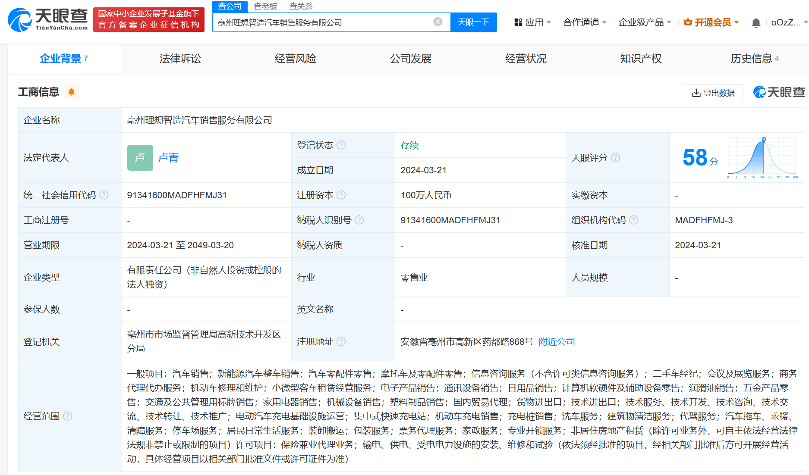This screenshot has width=809, height=475.
Task: Expand the 应用 dropdown menu
Action: 533,22
